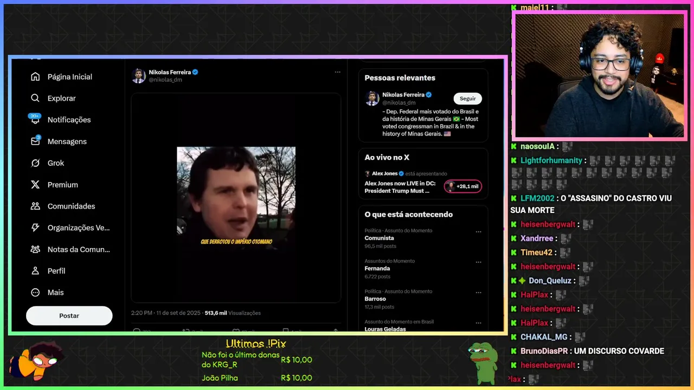Open the Comunidades people icon

point(35,206)
